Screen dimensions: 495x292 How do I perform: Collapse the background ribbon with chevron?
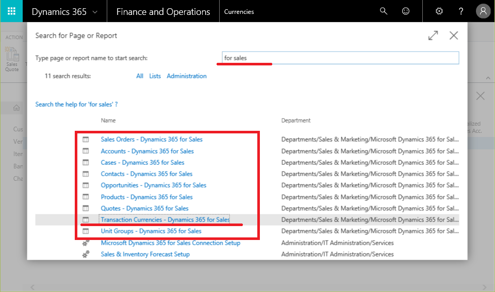(x=488, y=78)
